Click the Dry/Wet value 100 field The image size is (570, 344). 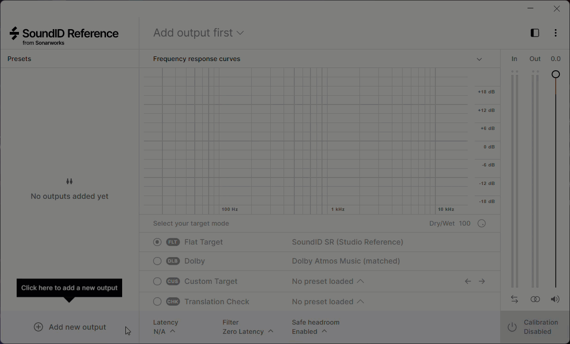(x=465, y=223)
